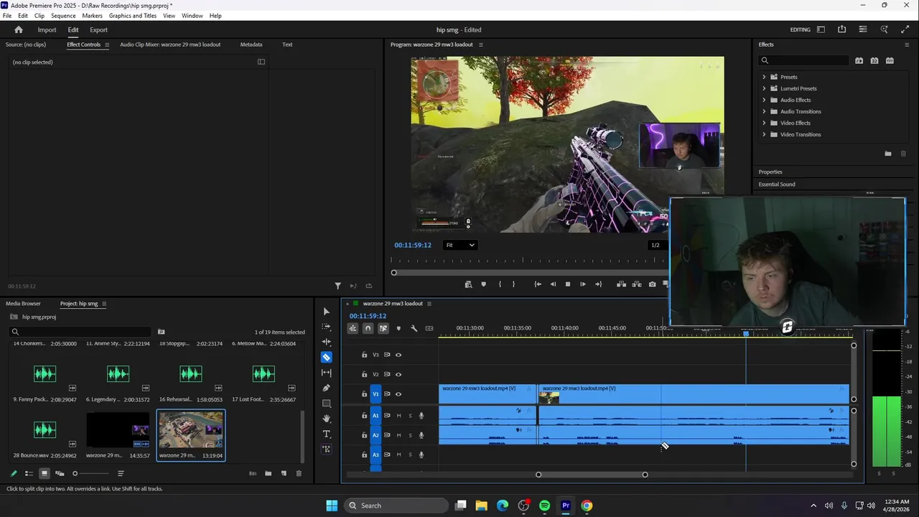This screenshot has width=919, height=517.
Task: Expand the Video Transitions folder
Action: (764, 134)
